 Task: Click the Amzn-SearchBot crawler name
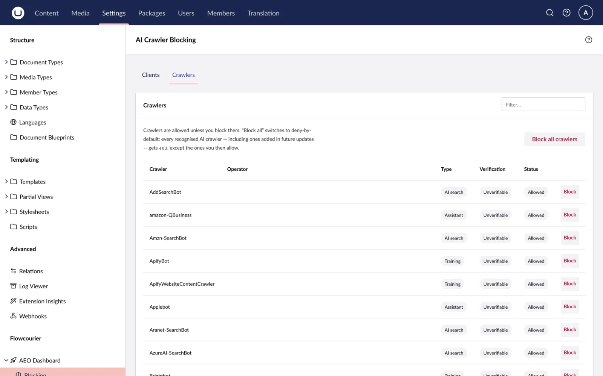coord(168,238)
